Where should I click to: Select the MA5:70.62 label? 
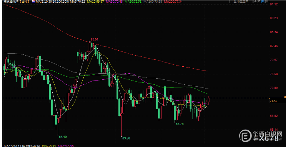point(78,2)
